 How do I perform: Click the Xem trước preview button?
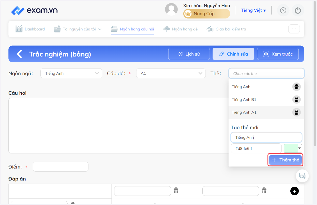coord(278,54)
